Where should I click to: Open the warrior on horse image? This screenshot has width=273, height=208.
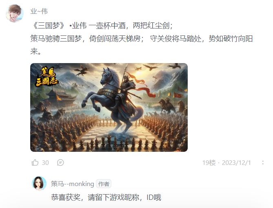coord(109,107)
